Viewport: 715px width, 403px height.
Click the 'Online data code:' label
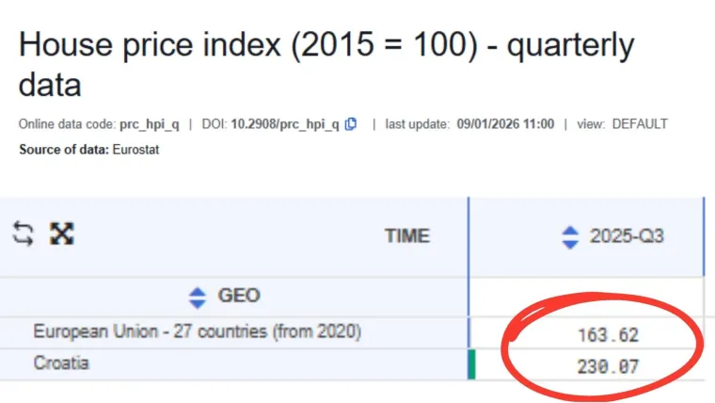(x=68, y=124)
